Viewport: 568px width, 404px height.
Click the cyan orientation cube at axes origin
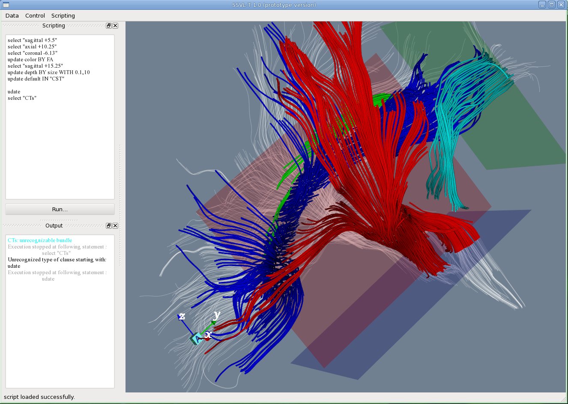[x=197, y=338]
